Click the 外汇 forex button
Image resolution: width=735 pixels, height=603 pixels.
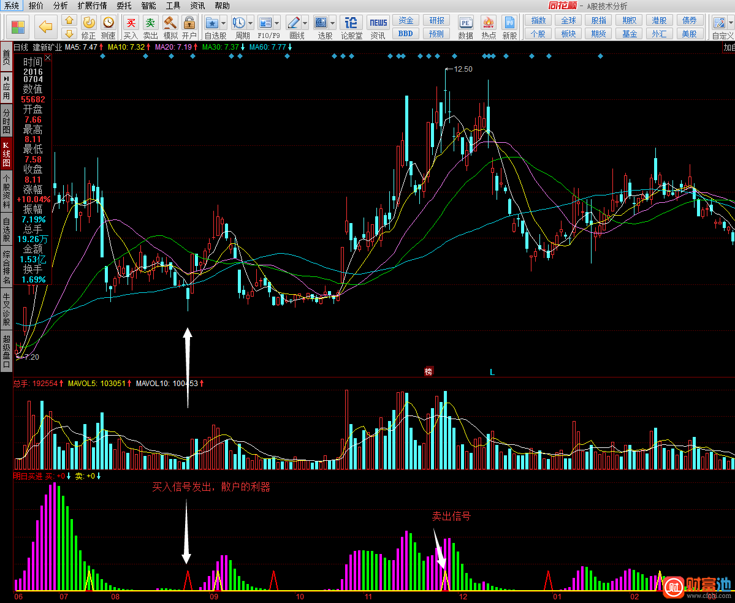659,34
